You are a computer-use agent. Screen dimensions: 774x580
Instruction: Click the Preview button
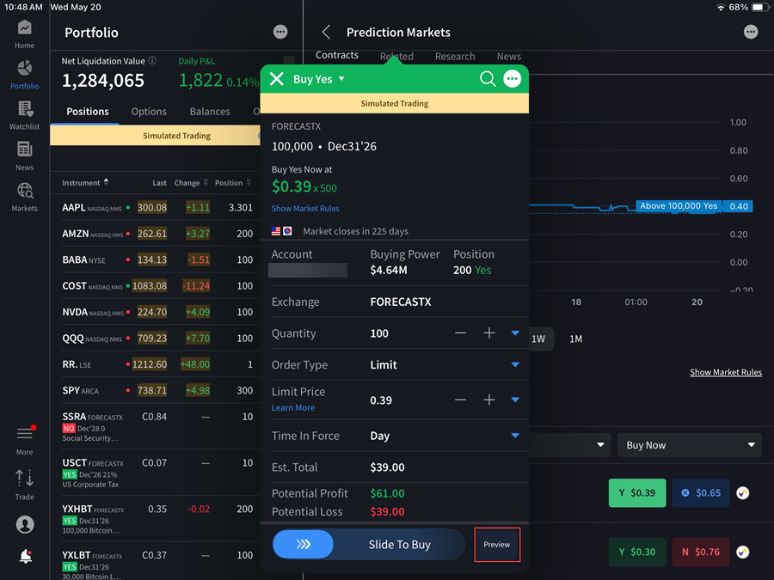click(x=497, y=545)
